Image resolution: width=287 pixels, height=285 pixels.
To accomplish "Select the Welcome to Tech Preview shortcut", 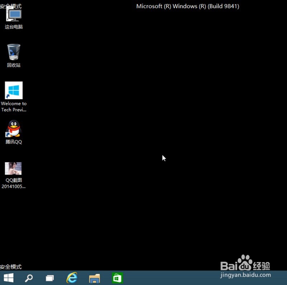I will click(14, 90).
